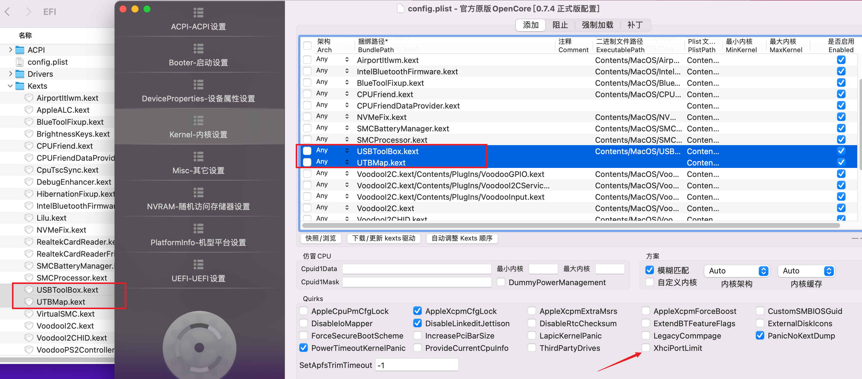Image resolution: width=862 pixels, height=379 pixels.
Task: Click the kext table horizontal scrollbar
Action: click(x=570, y=225)
